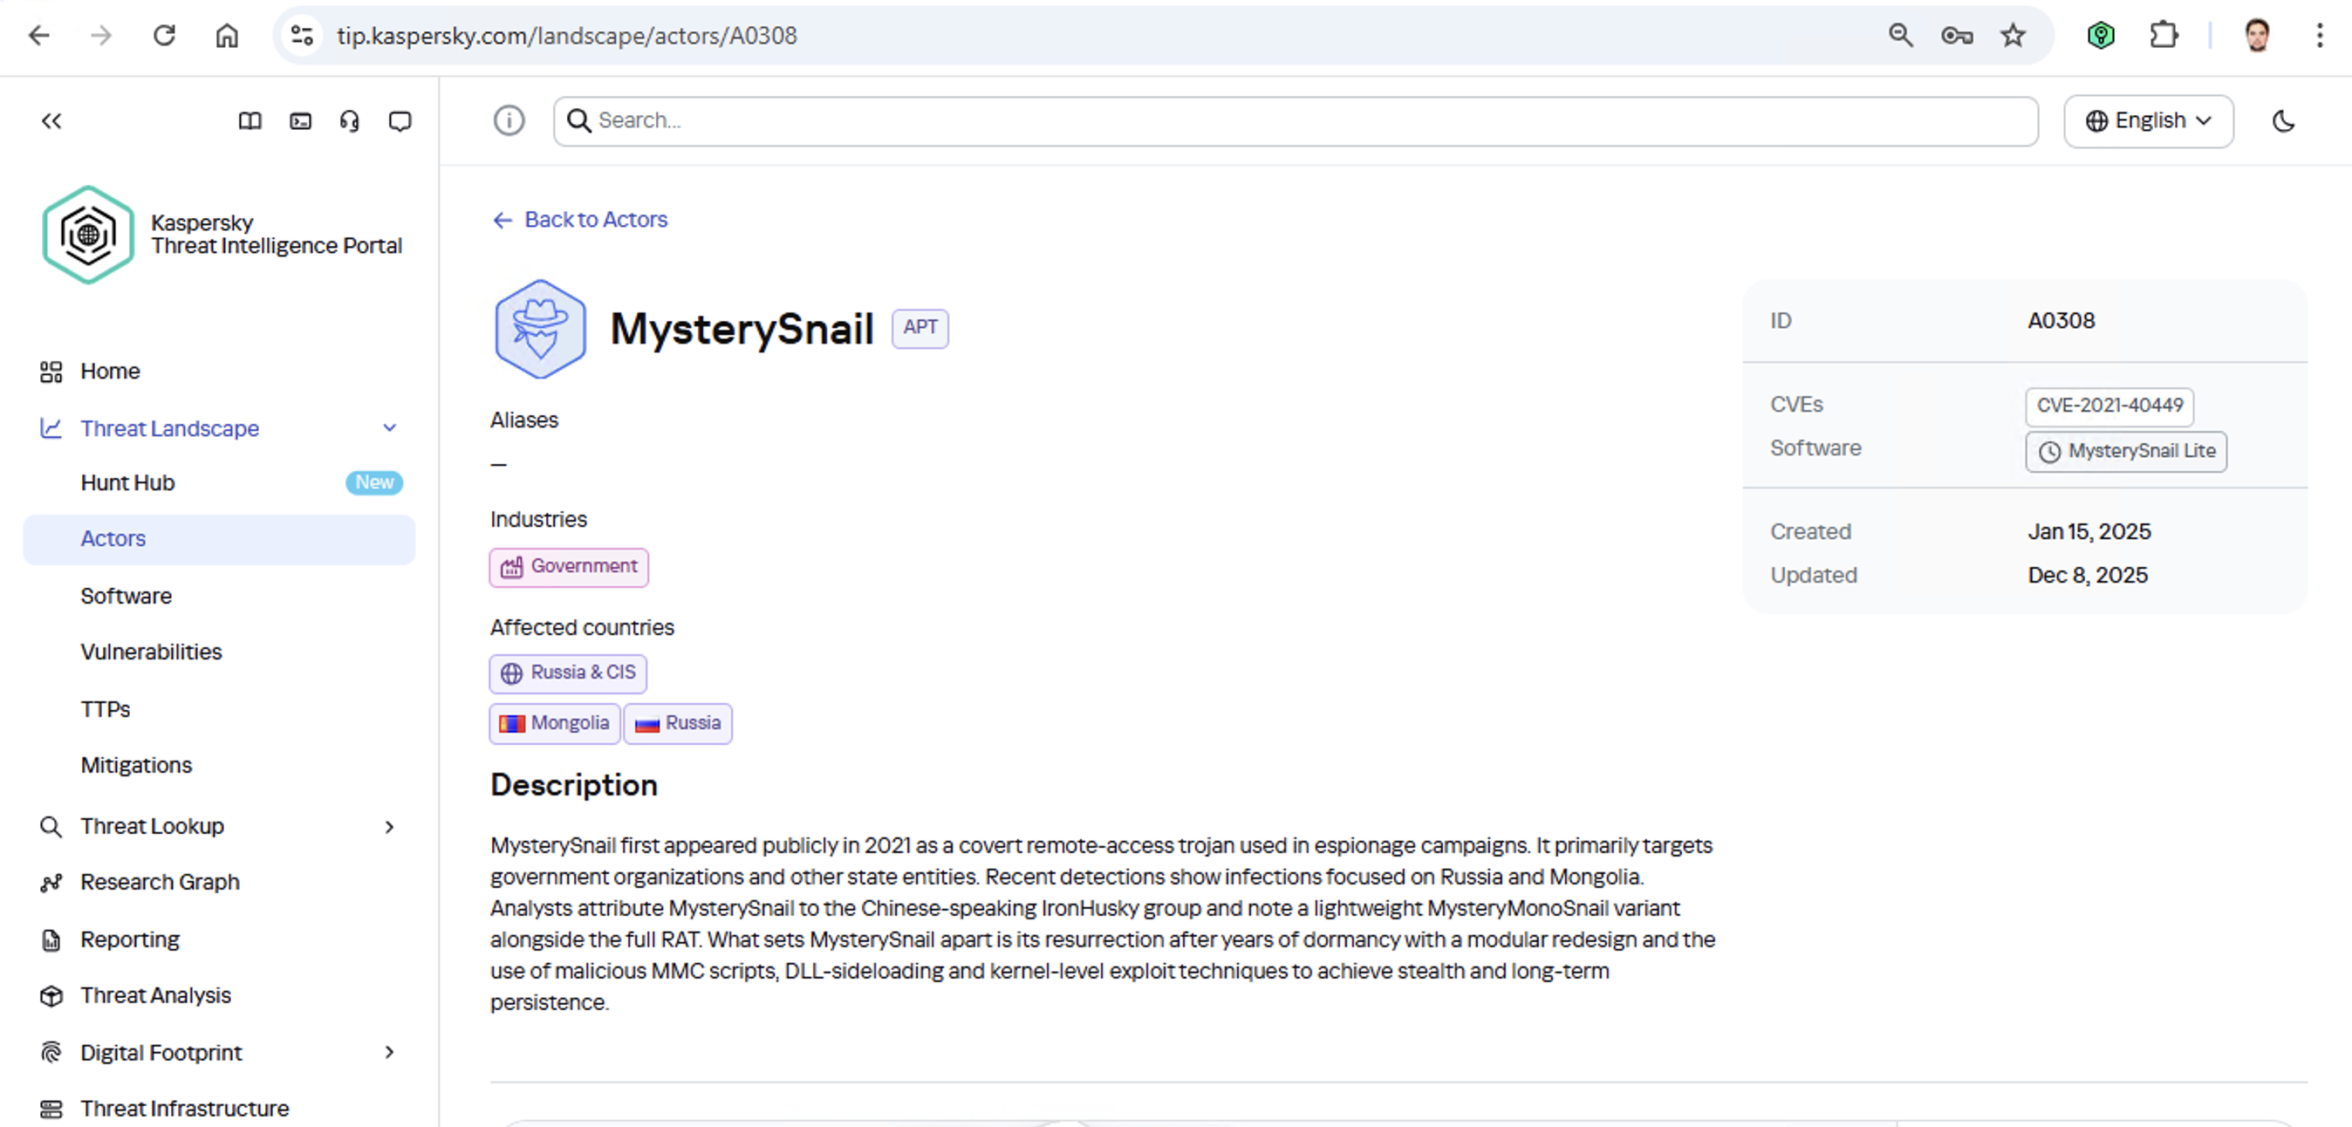Collapse the Threat Landscape section
The width and height of the screenshot is (2352, 1127).
pos(389,427)
